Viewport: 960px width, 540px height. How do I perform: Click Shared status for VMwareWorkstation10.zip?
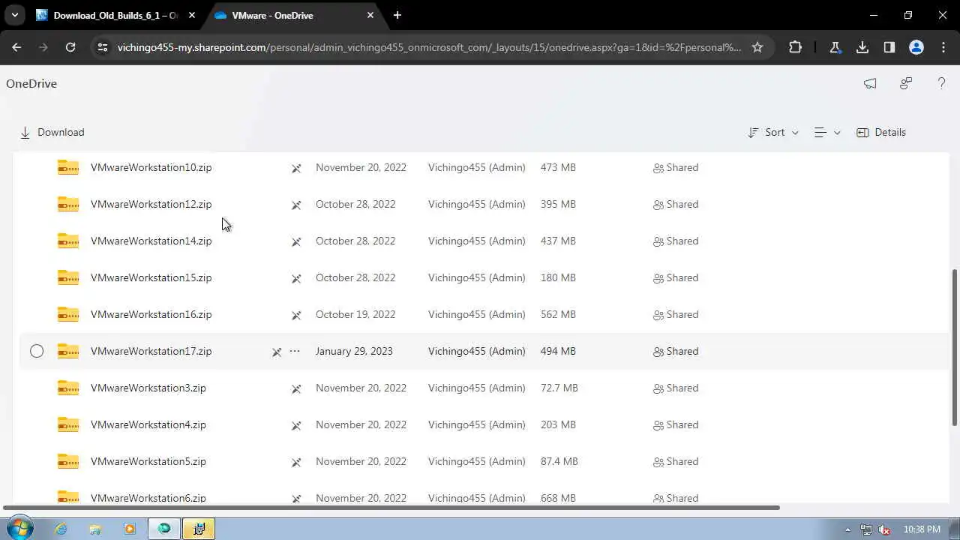pos(676,167)
